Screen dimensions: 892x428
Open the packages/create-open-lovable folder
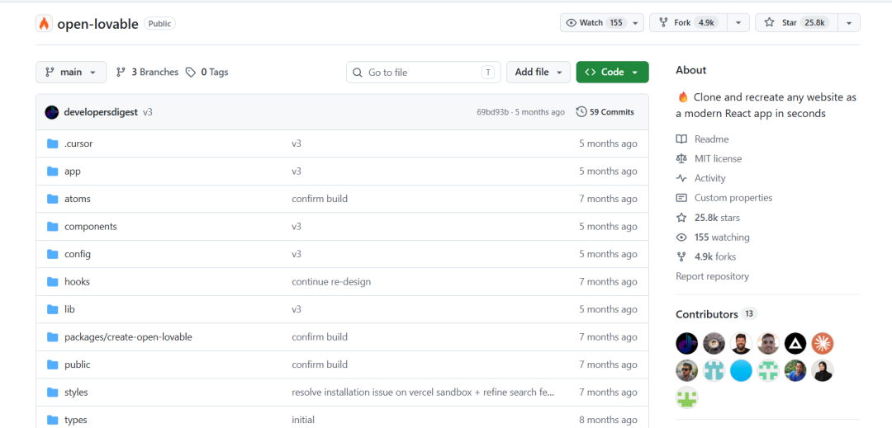pyautogui.click(x=129, y=336)
